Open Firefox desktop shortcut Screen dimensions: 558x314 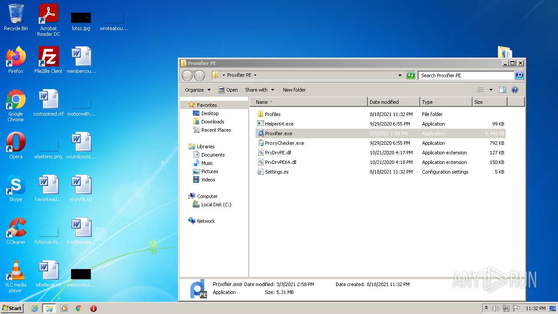(x=16, y=60)
